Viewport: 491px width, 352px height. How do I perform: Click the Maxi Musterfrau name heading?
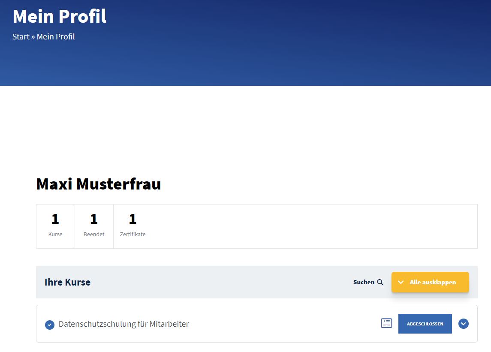(99, 184)
